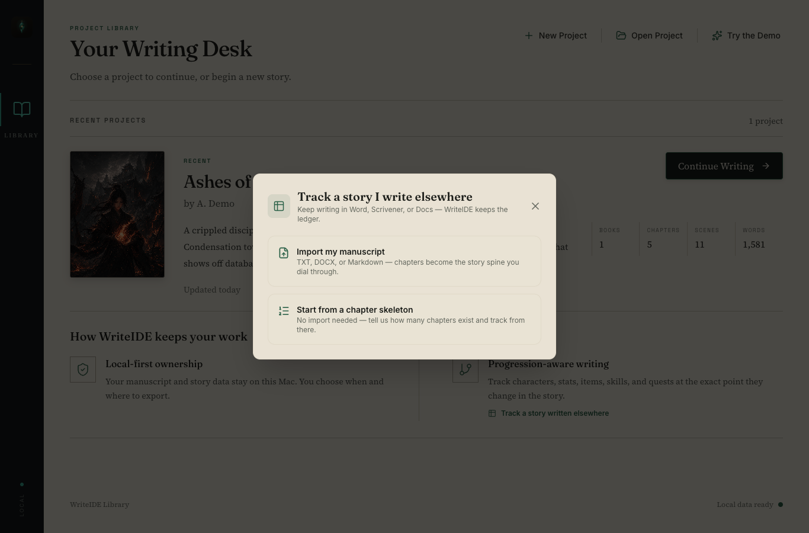
Task: Click the Local status indicator in sidebar
Action: pyautogui.click(x=22, y=500)
